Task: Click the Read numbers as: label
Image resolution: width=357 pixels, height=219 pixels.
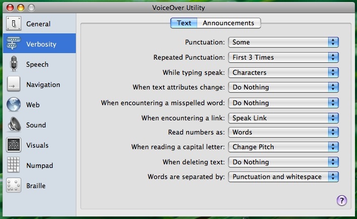Action: point(196,133)
